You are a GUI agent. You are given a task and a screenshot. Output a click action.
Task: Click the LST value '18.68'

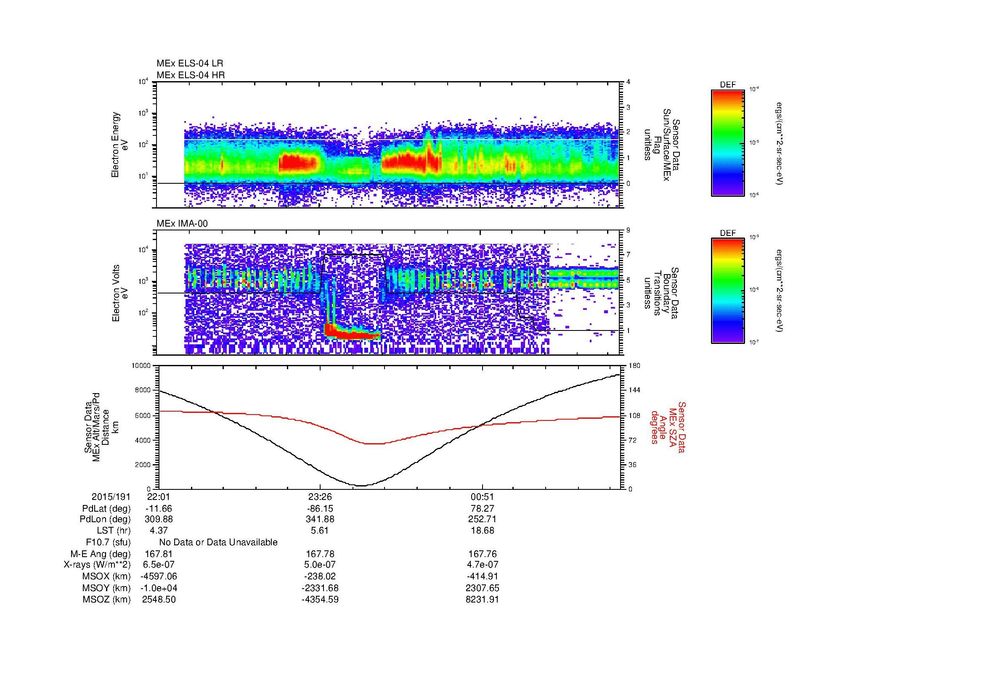click(482, 531)
